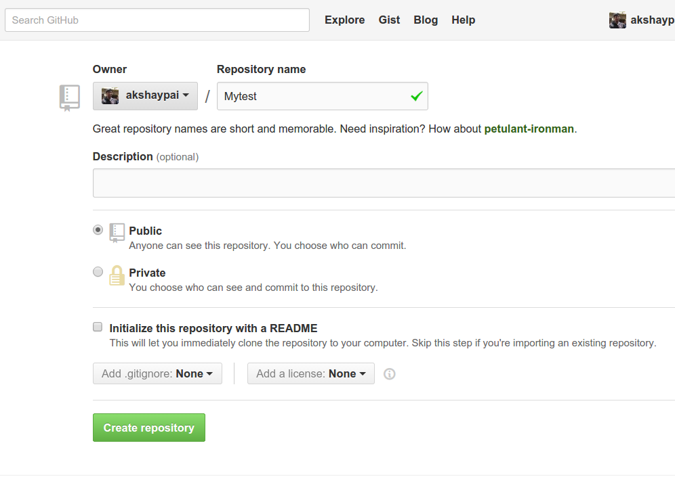This screenshot has height=481, width=675.
Task: Click the license info icon
Action: [389, 374]
